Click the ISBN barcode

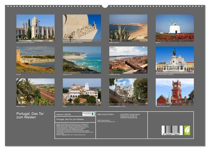click(x=172, y=130)
